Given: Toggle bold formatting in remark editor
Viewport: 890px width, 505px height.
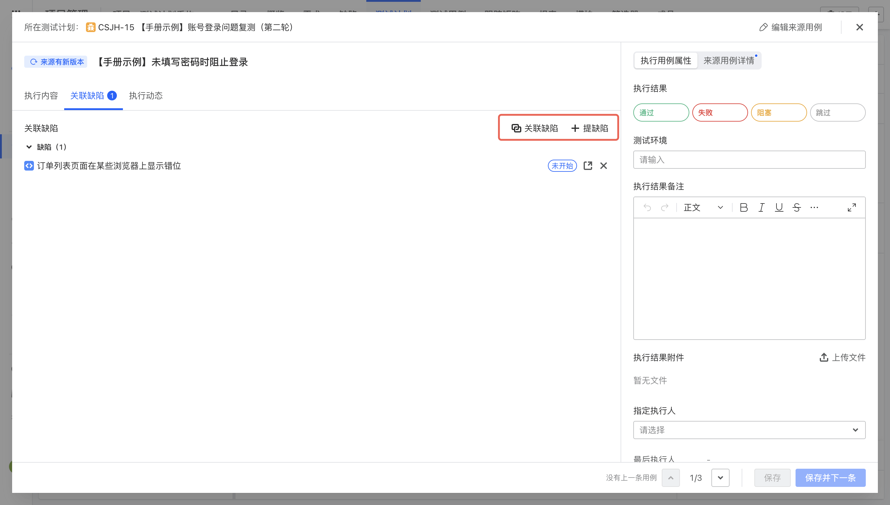Looking at the screenshot, I should (x=743, y=207).
